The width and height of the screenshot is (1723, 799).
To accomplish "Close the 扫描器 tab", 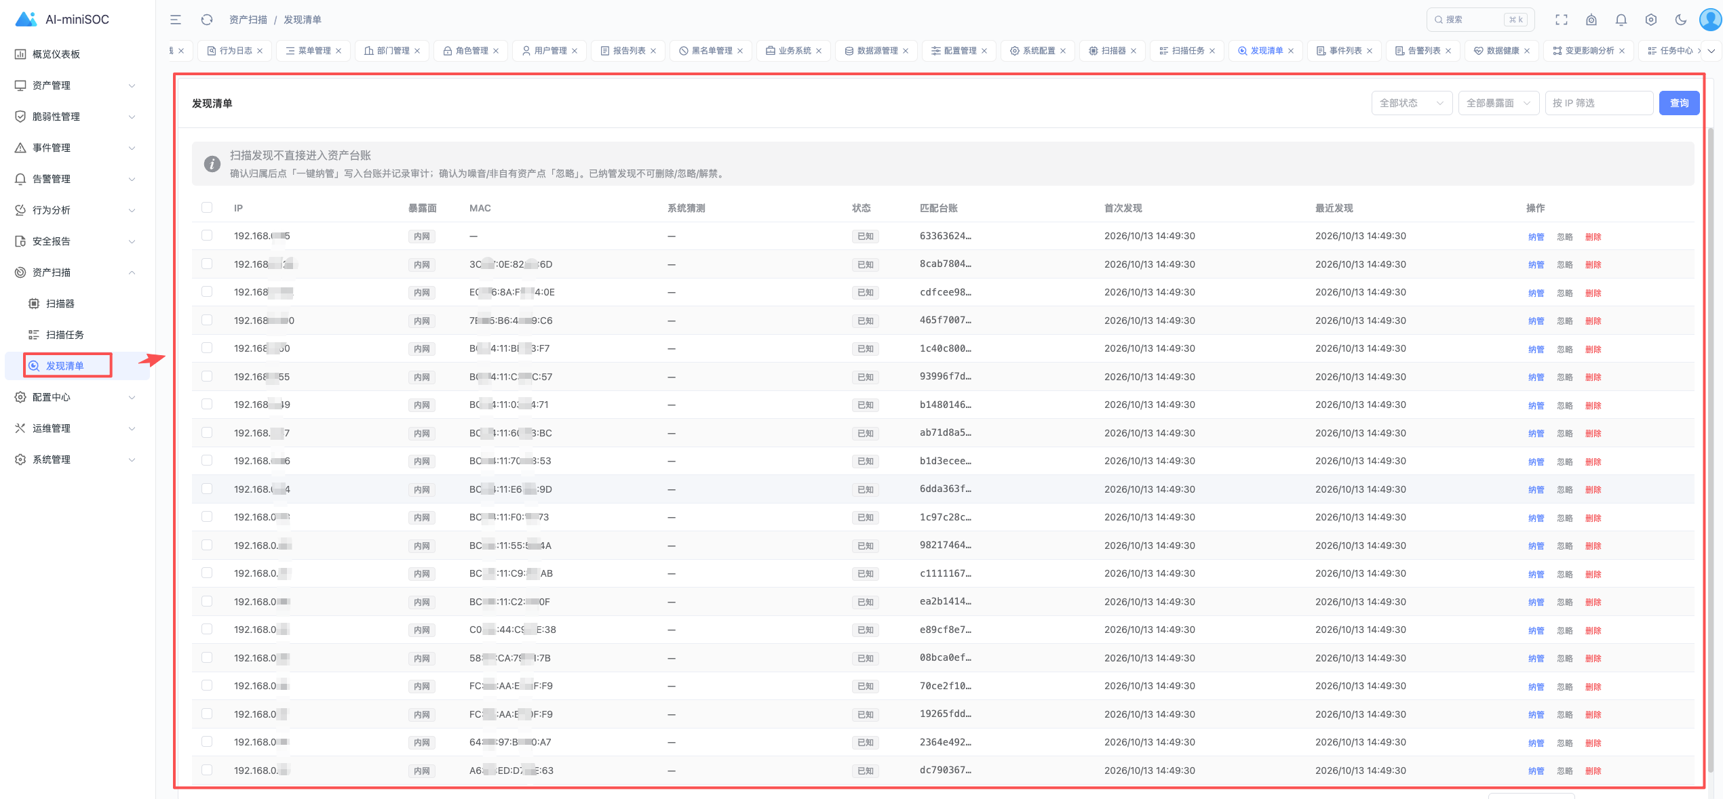I will pos(1133,51).
